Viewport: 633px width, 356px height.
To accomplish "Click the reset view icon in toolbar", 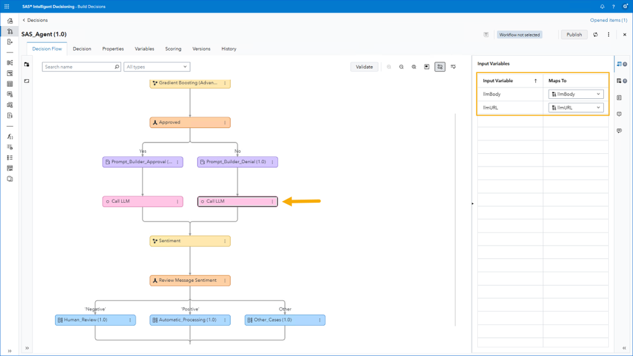I will coord(426,67).
